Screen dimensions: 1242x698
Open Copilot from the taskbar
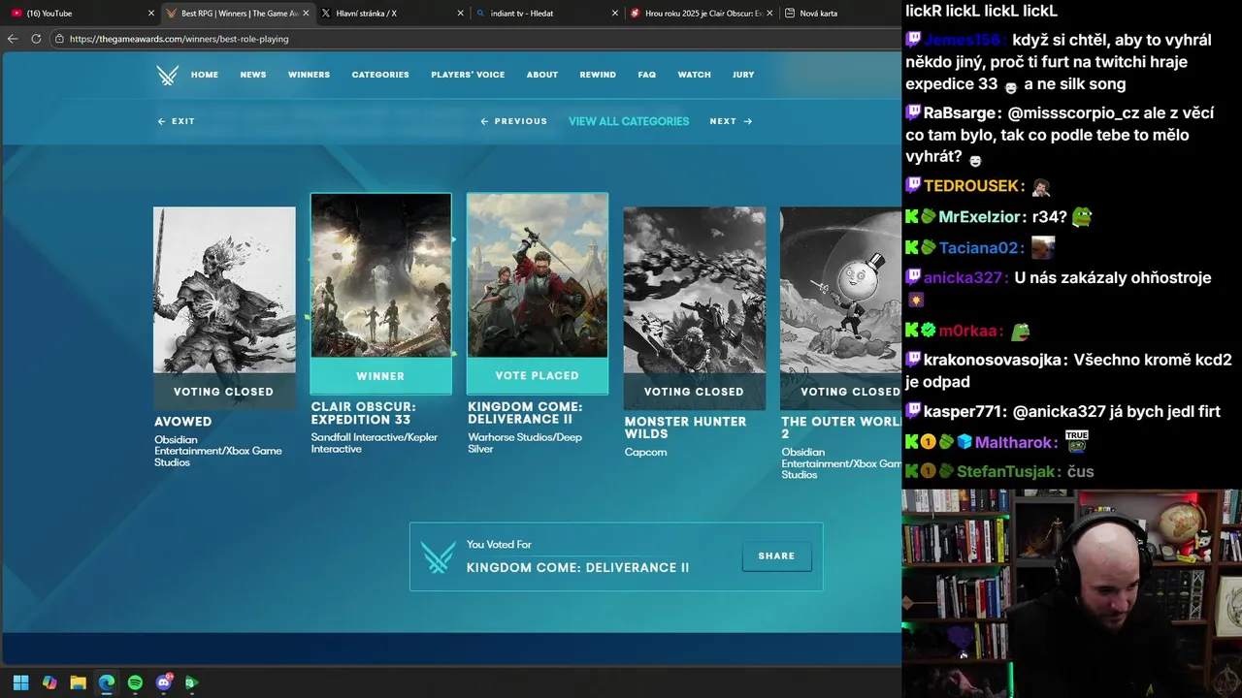point(49,682)
